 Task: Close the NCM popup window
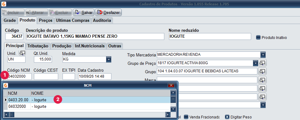pyautogui.click(x=171, y=85)
